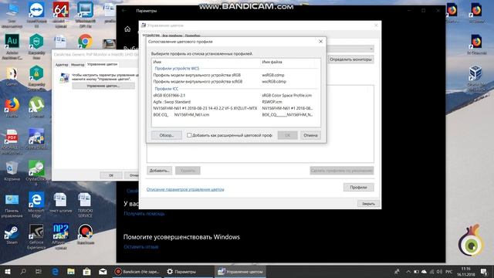Open the device dropdown in Управление цветом window
The height and width of the screenshot is (278, 494).
350,49
